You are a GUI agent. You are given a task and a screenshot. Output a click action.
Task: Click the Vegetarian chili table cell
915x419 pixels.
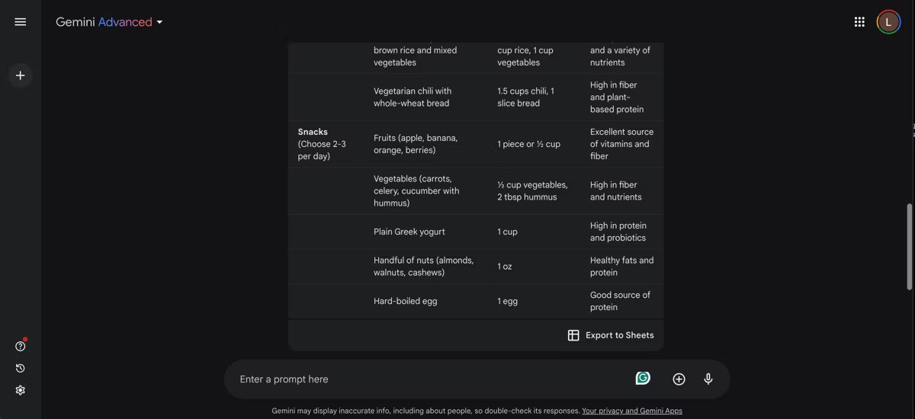[413, 97]
